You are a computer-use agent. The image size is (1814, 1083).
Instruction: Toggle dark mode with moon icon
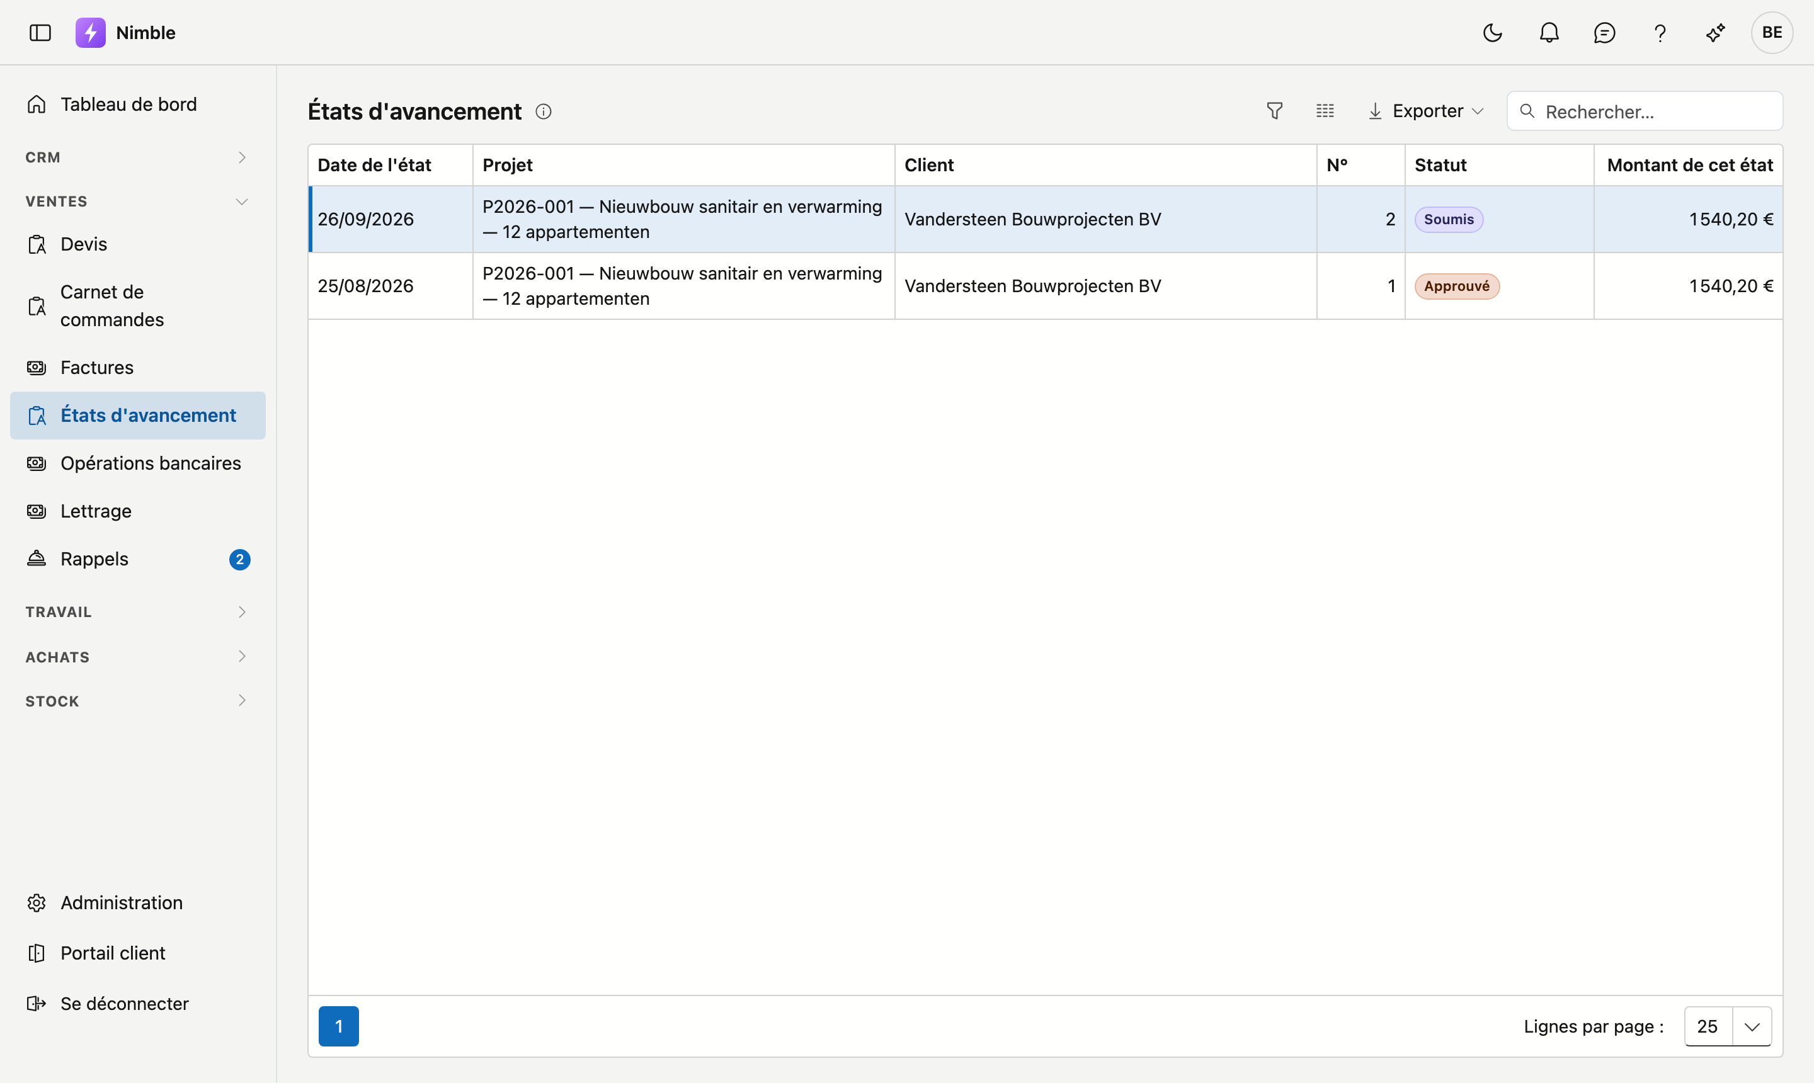point(1493,33)
